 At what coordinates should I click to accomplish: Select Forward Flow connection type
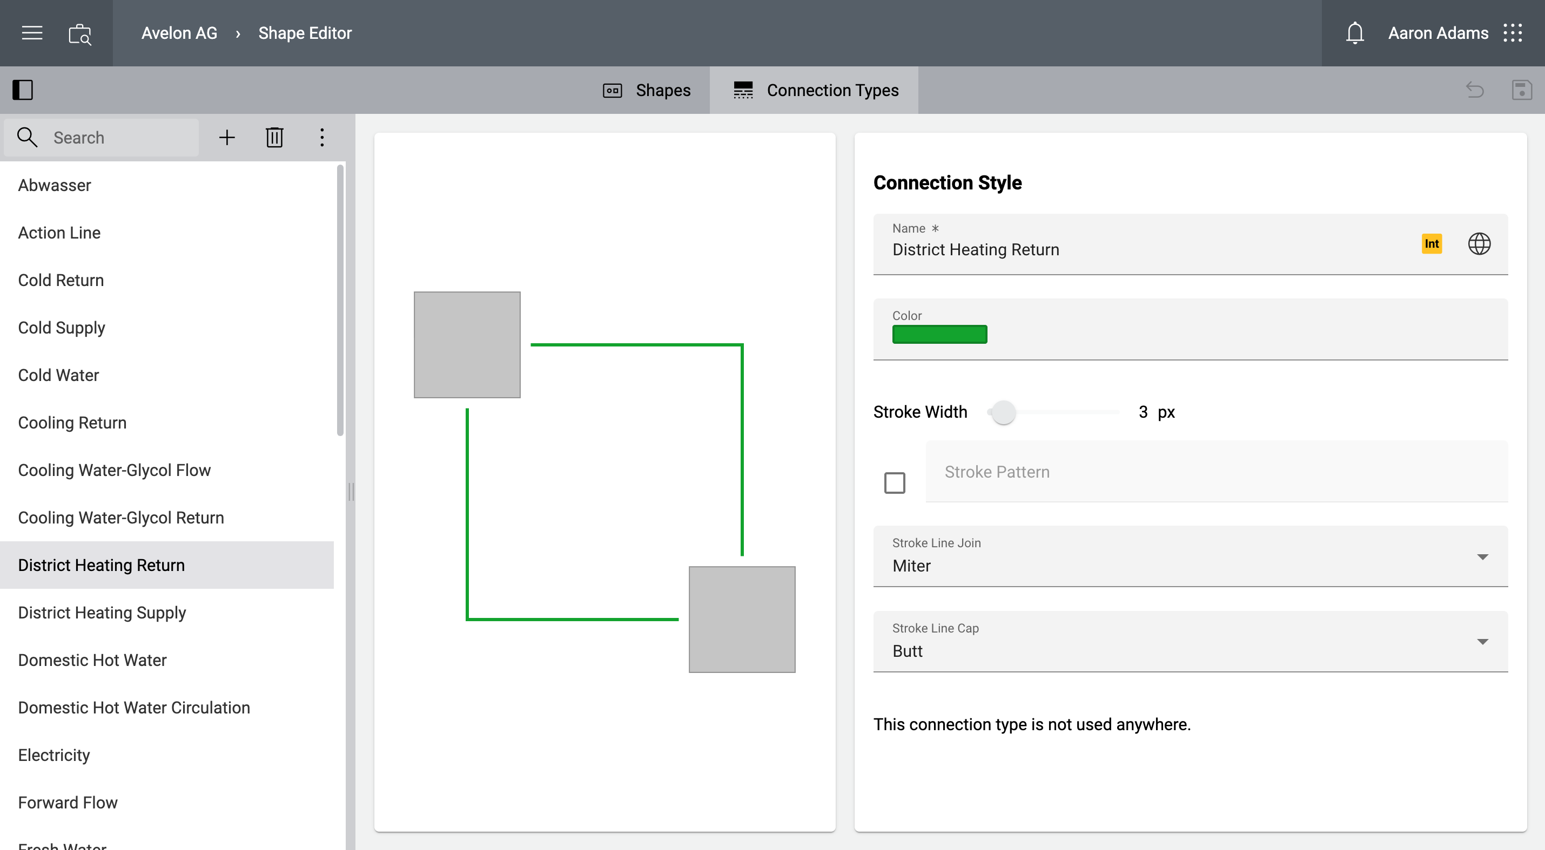pos(167,803)
